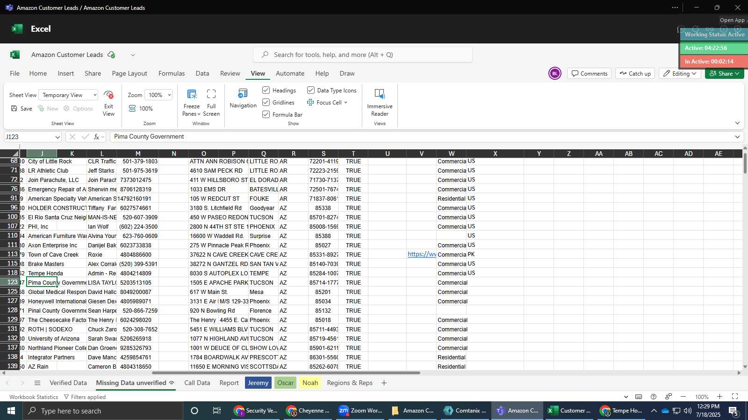Click the status bar feedback icon

pos(669,397)
